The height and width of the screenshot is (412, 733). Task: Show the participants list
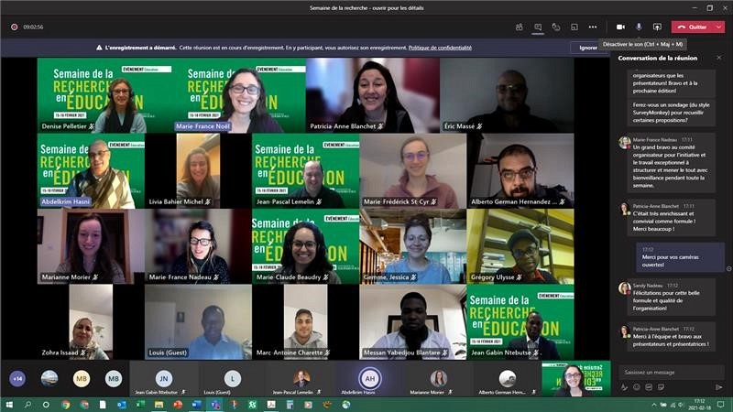520,27
